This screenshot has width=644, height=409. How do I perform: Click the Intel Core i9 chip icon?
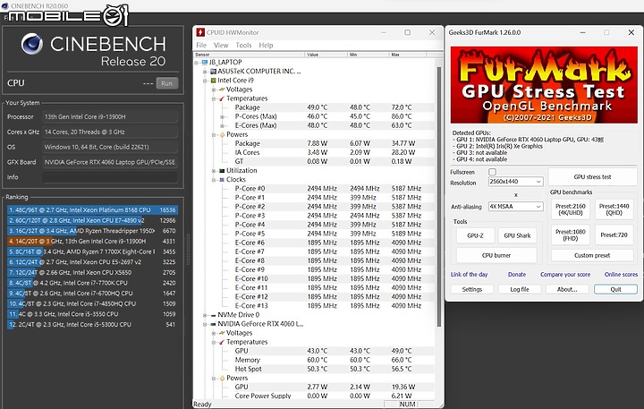tap(213, 81)
